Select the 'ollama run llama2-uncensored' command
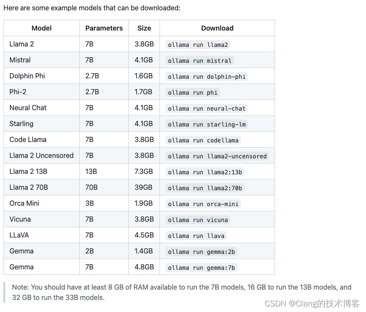This screenshot has height=312, width=366. (217, 156)
